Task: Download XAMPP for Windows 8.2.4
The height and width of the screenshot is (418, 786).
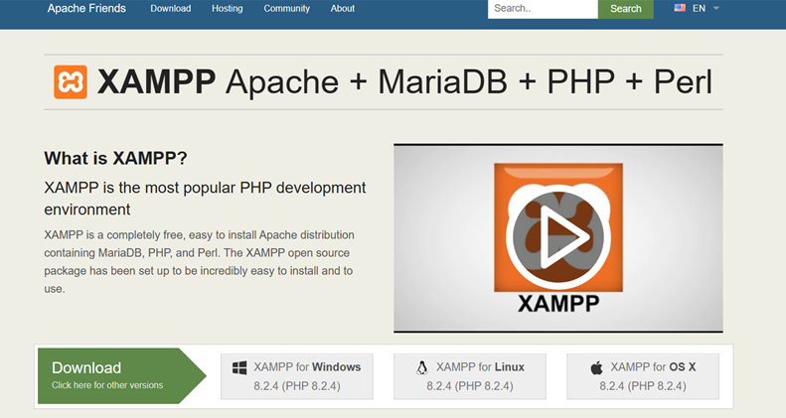Action: [297, 376]
